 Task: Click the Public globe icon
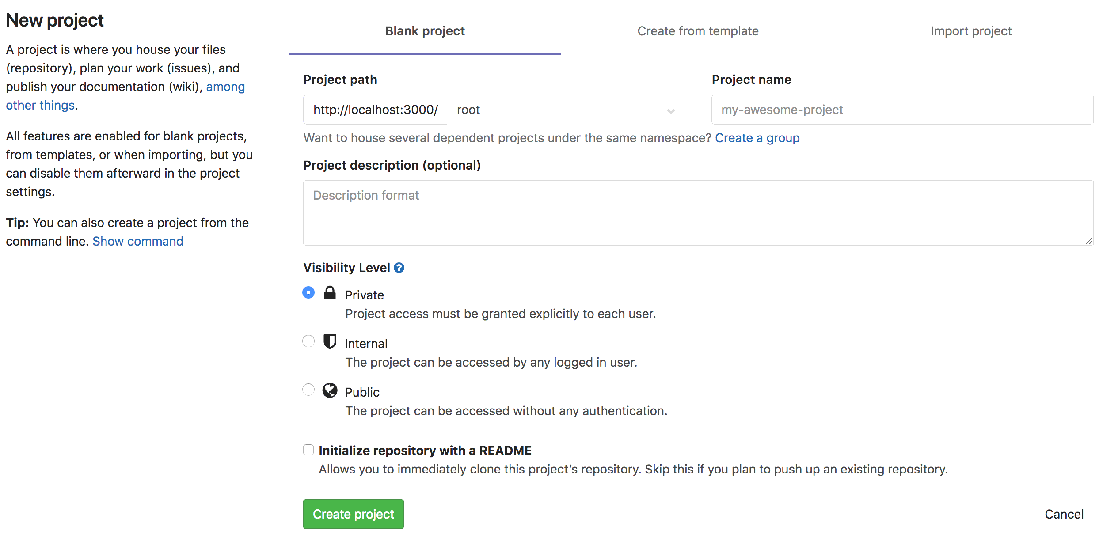click(330, 390)
